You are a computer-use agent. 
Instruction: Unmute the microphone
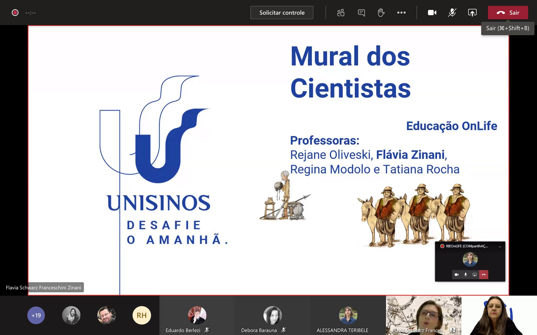pyautogui.click(x=452, y=13)
